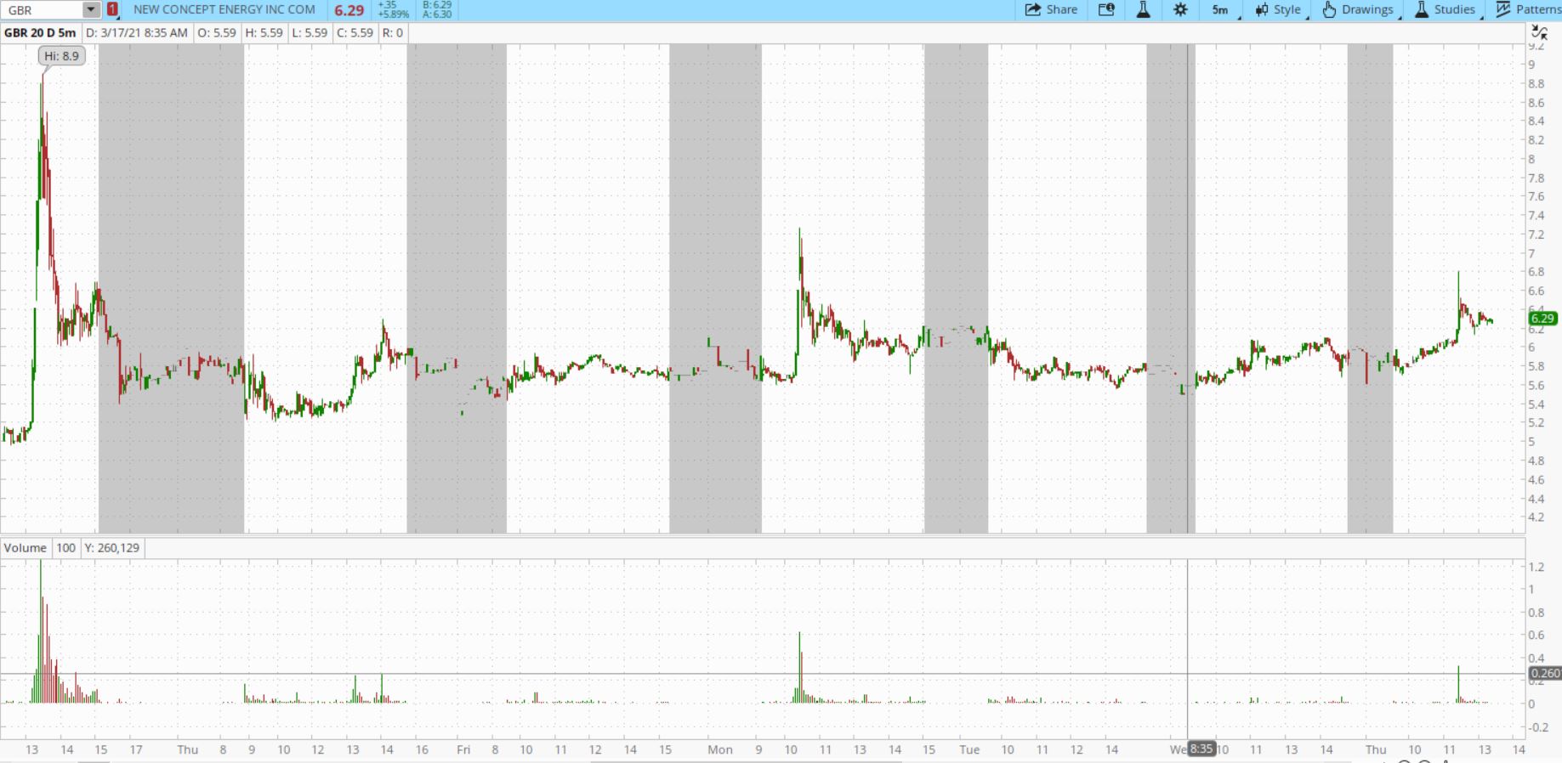
Task: Click the GBR 20 D 5m chart label
Action: point(40,33)
